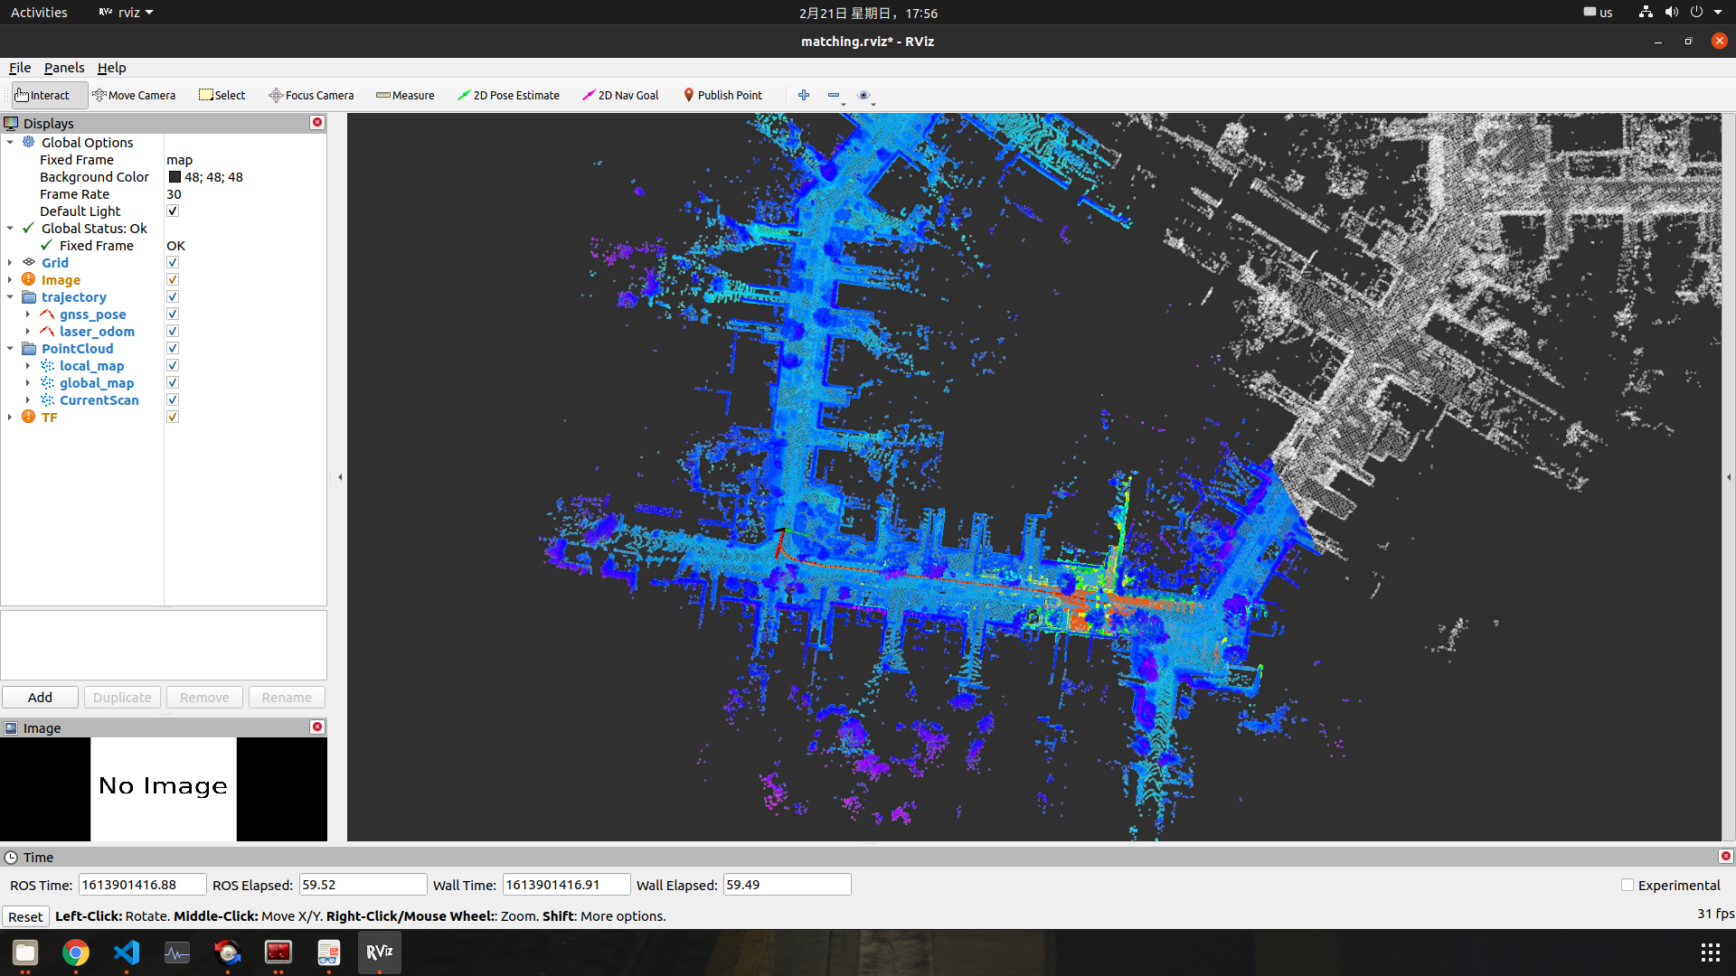Collapse the trajectory group
This screenshot has height=976, width=1736.
coord(10,296)
